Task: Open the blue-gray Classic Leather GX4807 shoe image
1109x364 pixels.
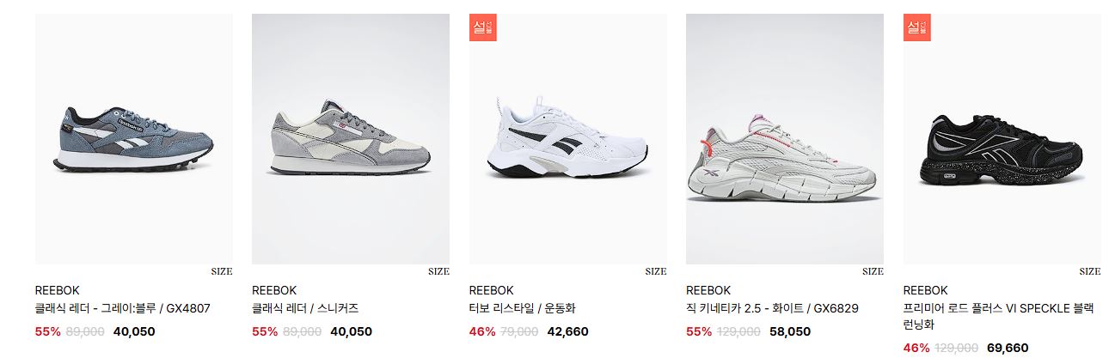Action: pyautogui.click(x=134, y=139)
